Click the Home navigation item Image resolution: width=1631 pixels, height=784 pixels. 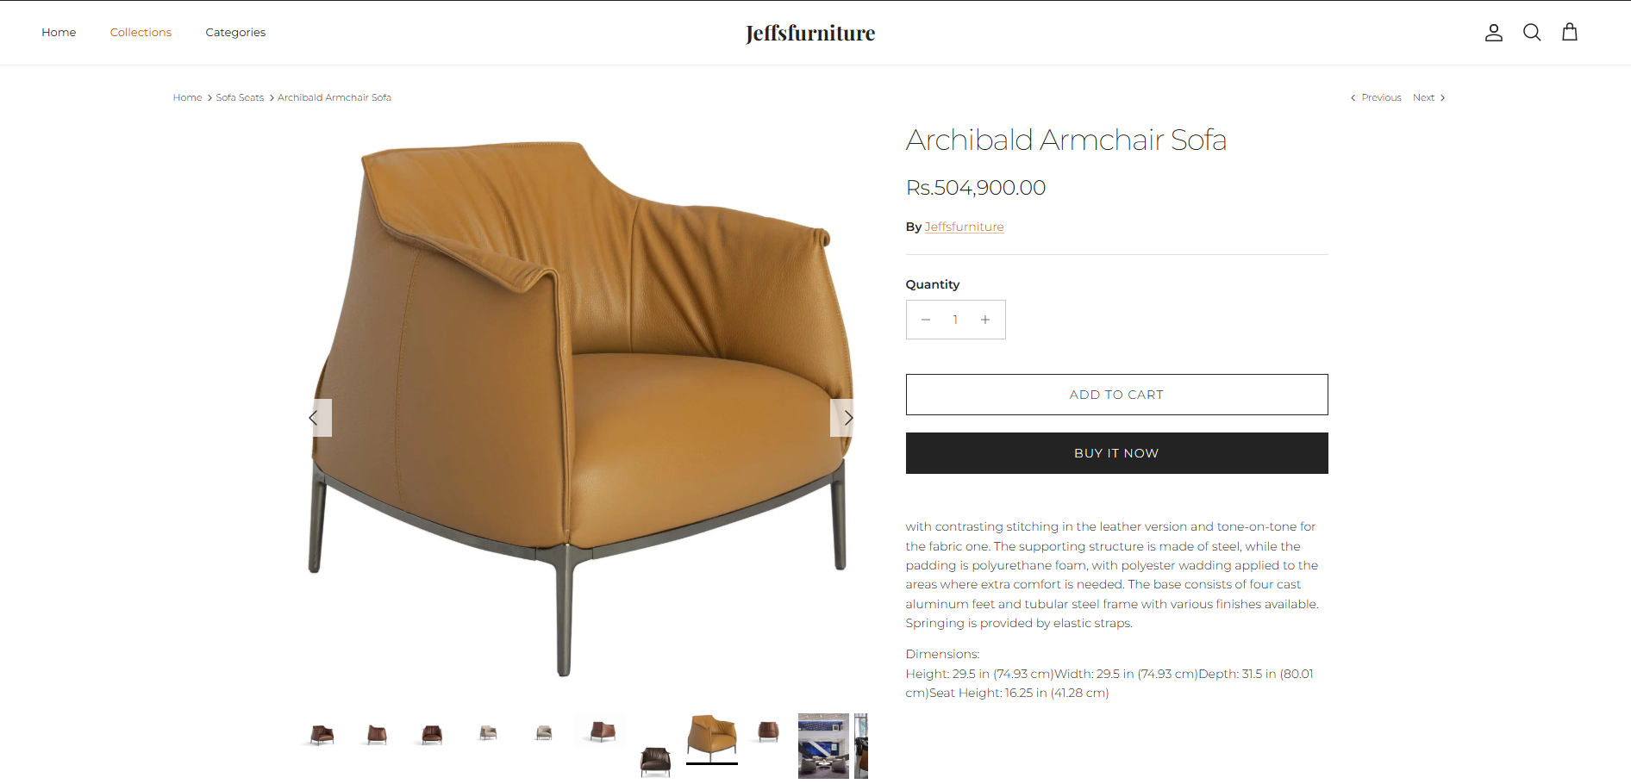tap(59, 32)
